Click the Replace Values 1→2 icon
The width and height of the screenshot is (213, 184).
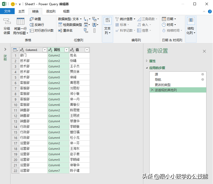point(86,19)
